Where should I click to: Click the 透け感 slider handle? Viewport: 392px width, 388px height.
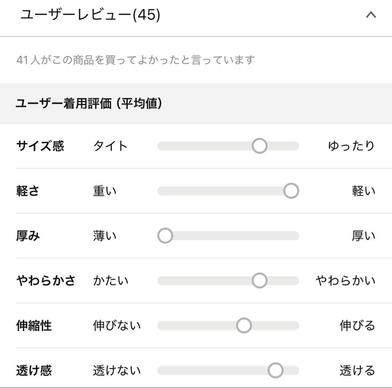click(x=276, y=370)
